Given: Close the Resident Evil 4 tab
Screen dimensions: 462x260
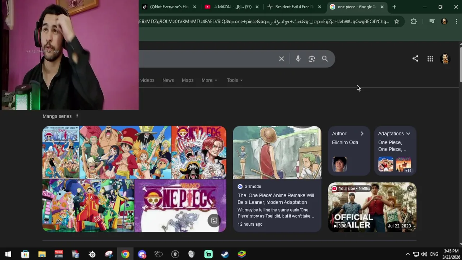Looking at the screenshot, I should coord(319,7).
